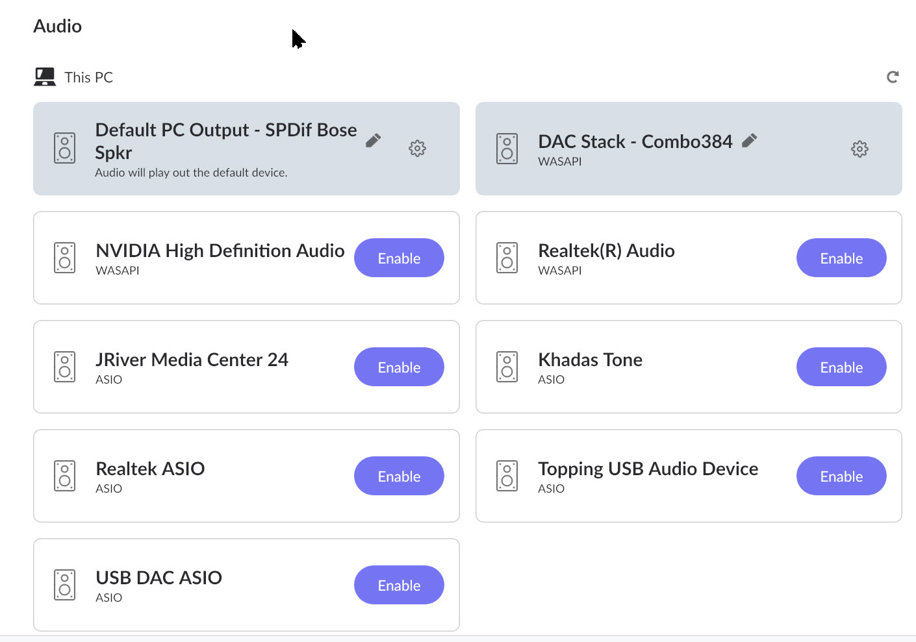Click WASAPI label under Realtek(R) Audio
This screenshot has height=642, width=916.
click(x=560, y=271)
